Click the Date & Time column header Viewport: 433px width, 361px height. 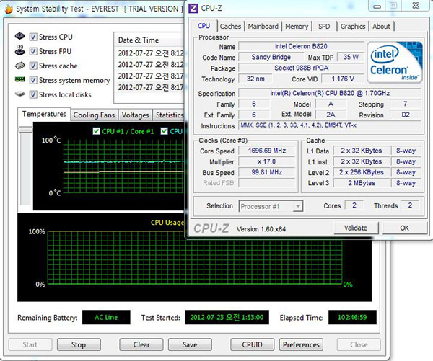[x=149, y=40]
